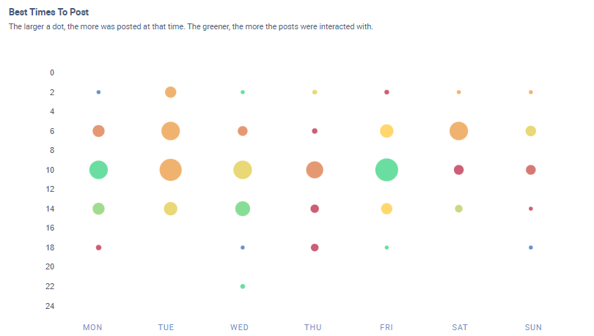Viewport: 594px width, 336px height.
Task: Select the orange Tuesday 6 o'clock bubble
Action: pos(170,131)
